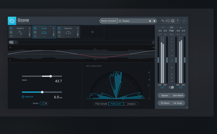Select the Equalizer curve icon
The image size is (217, 134).
coord(20,33)
